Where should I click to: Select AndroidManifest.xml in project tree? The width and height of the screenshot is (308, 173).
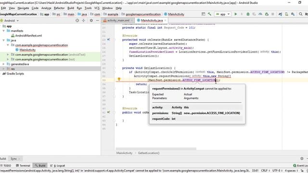coord(28,36)
